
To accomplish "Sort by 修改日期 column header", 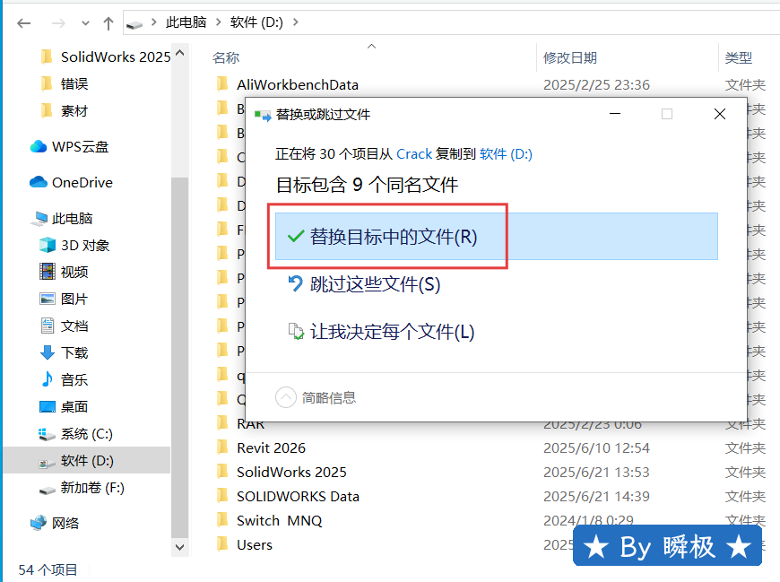I will point(569,57).
